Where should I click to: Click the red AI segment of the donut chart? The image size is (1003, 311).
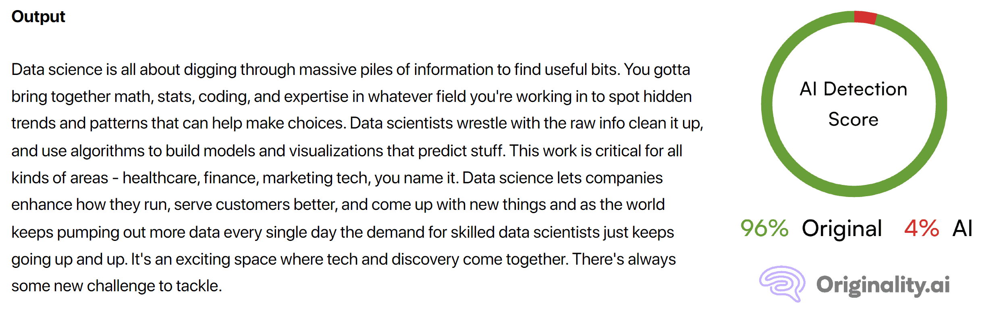coord(865,17)
